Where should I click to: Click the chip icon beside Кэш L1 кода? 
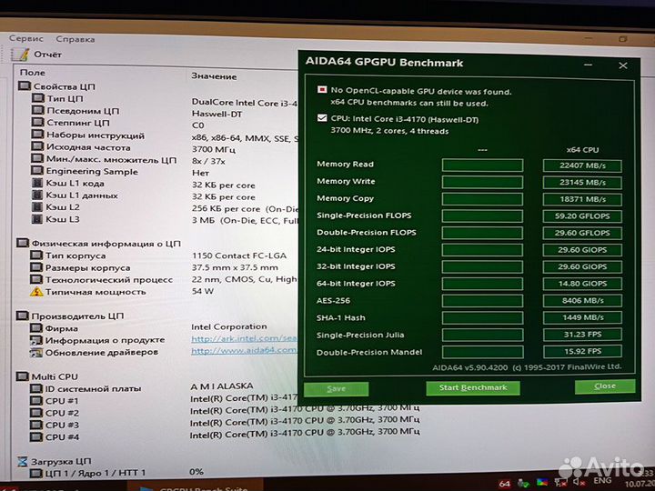tap(37, 183)
